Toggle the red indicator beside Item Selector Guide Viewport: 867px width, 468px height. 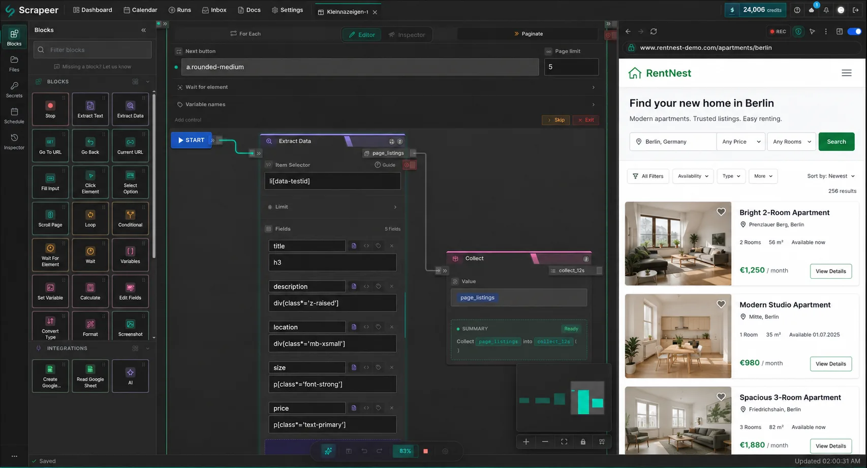click(x=409, y=165)
